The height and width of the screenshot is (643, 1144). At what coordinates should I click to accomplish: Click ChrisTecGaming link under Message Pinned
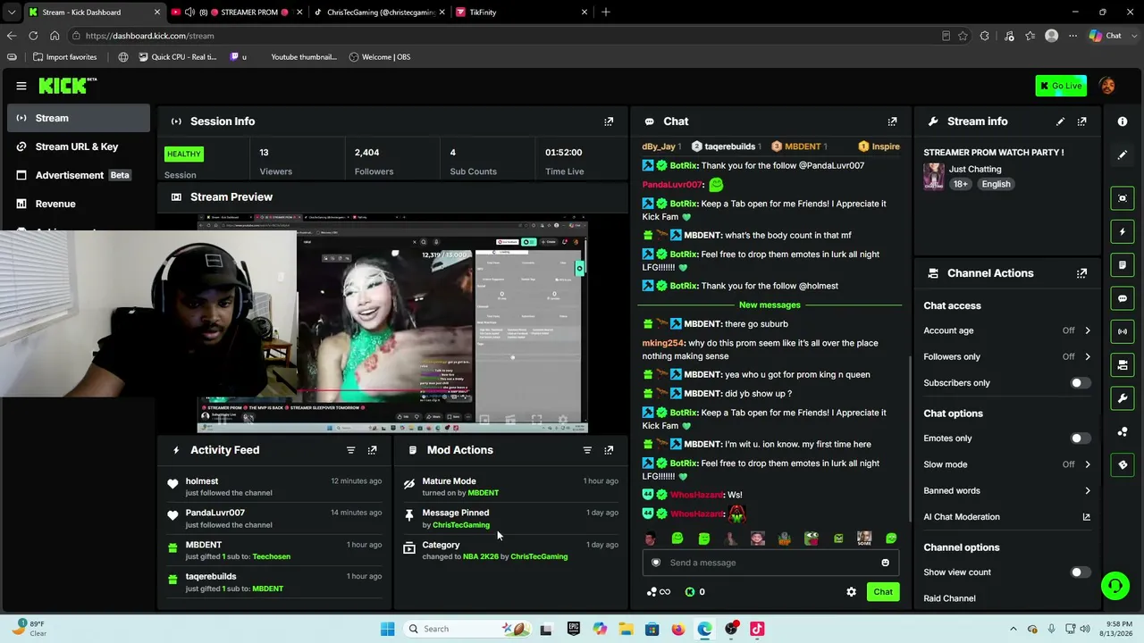(461, 525)
